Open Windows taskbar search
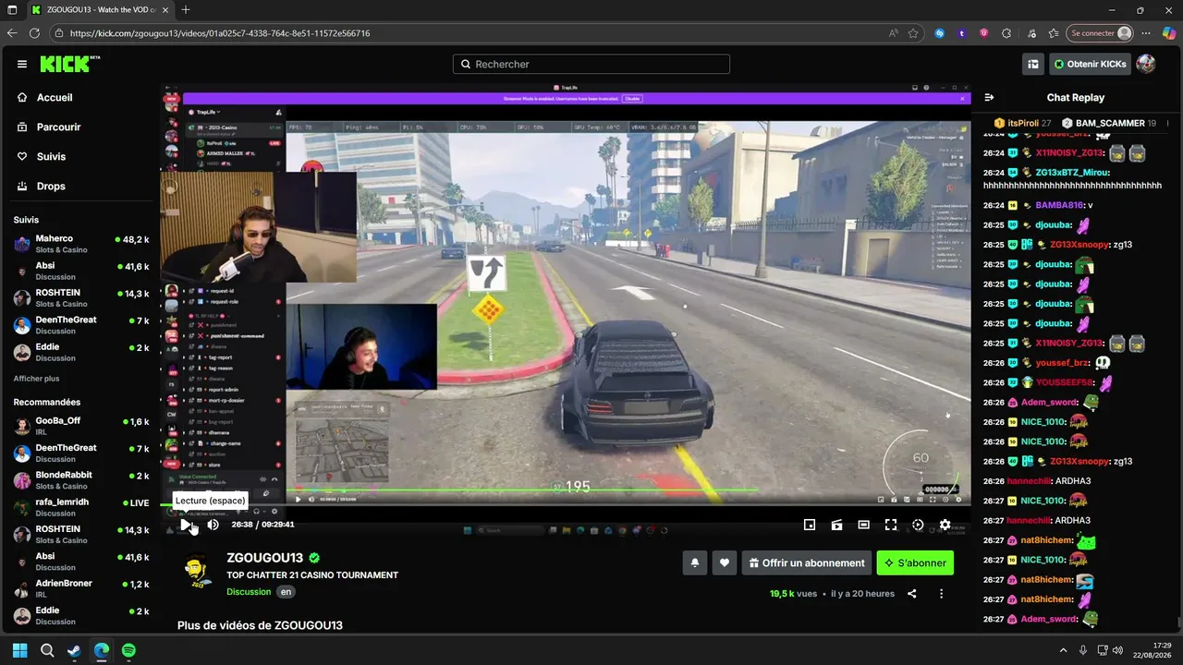The width and height of the screenshot is (1183, 665). [47, 650]
